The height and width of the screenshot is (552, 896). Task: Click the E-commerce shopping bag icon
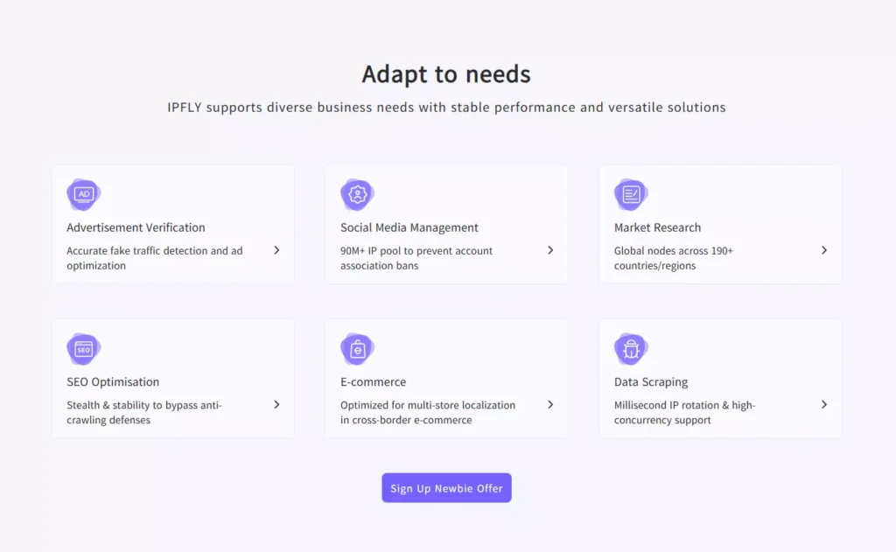tap(357, 348)
